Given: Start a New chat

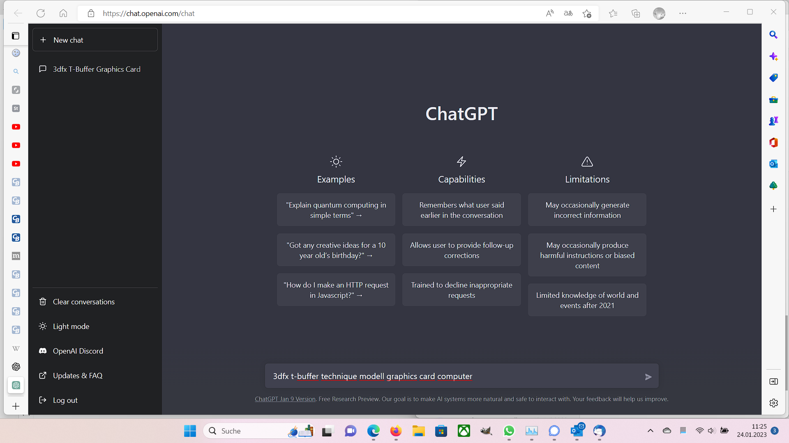Looking at the screenshot, I should tap(95, 40).
